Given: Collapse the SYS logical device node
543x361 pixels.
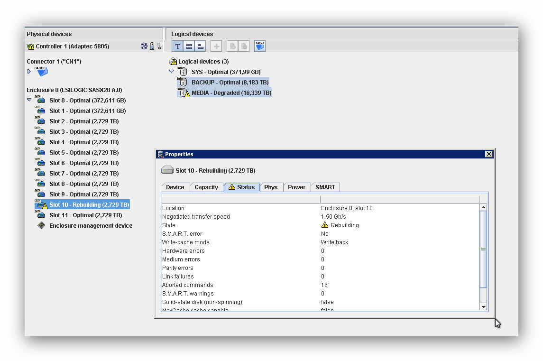Looking at the screenshot, I should point(172,72).
